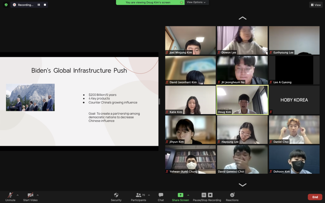Click the shared screen divider handle
325x203 pixels.
[x=159, y=101]
